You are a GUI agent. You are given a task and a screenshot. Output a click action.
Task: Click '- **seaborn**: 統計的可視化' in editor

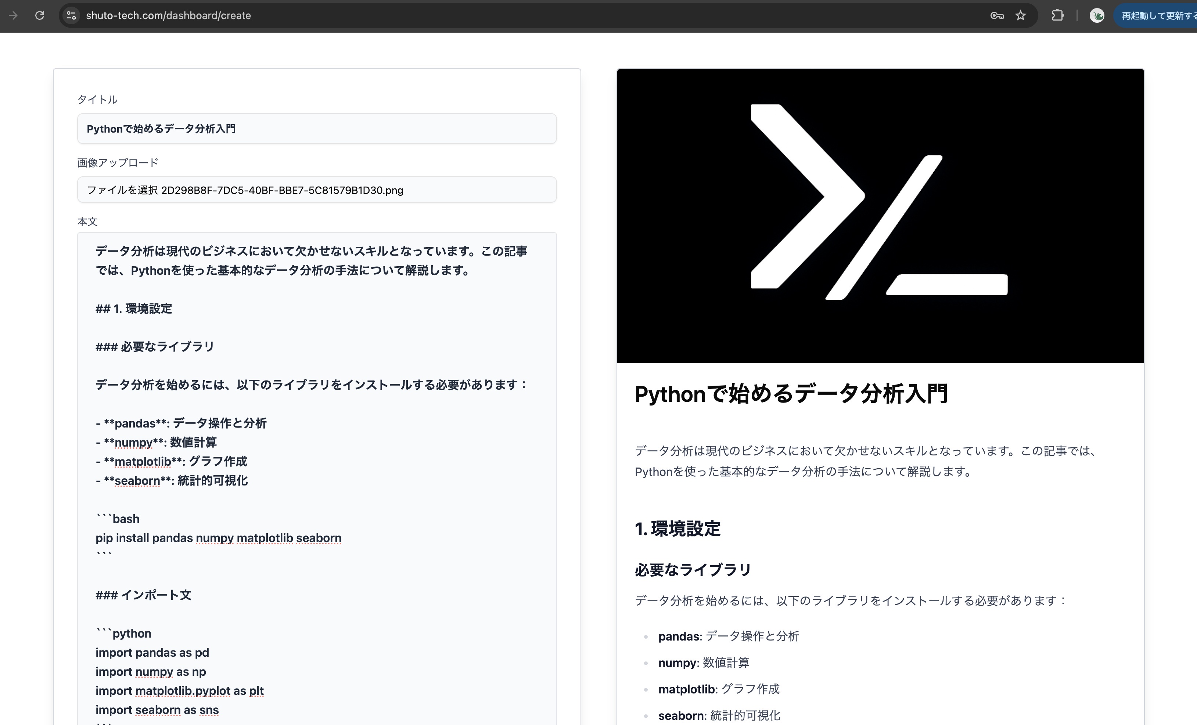point(172,480)
